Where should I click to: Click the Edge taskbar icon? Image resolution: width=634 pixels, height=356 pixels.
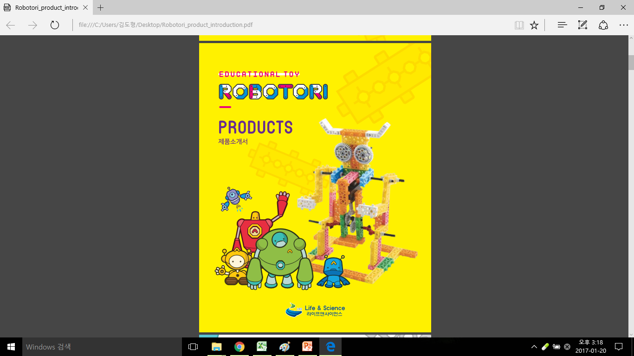coord(330,347)
